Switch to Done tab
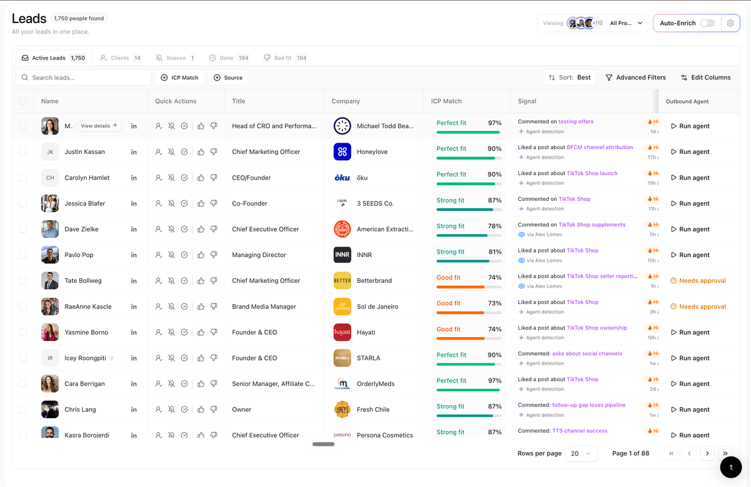The image size is (751, 487). click(229, 58)
